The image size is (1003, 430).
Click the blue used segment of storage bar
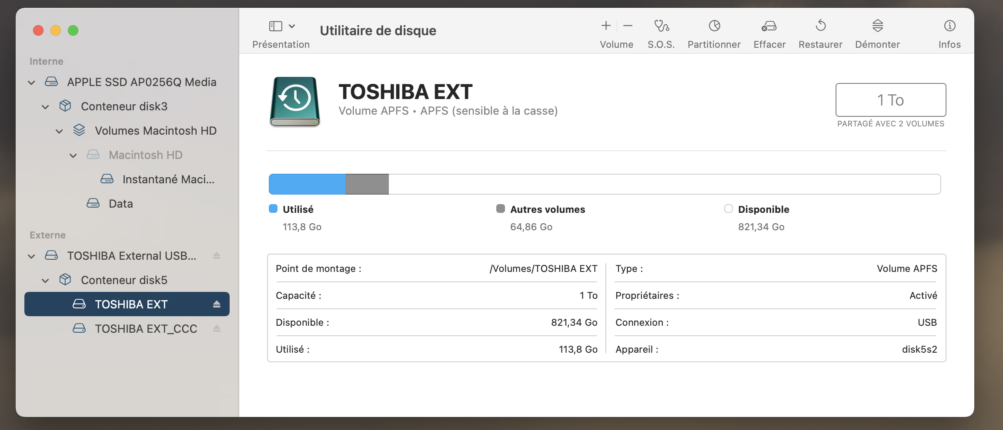pos(307,184)
